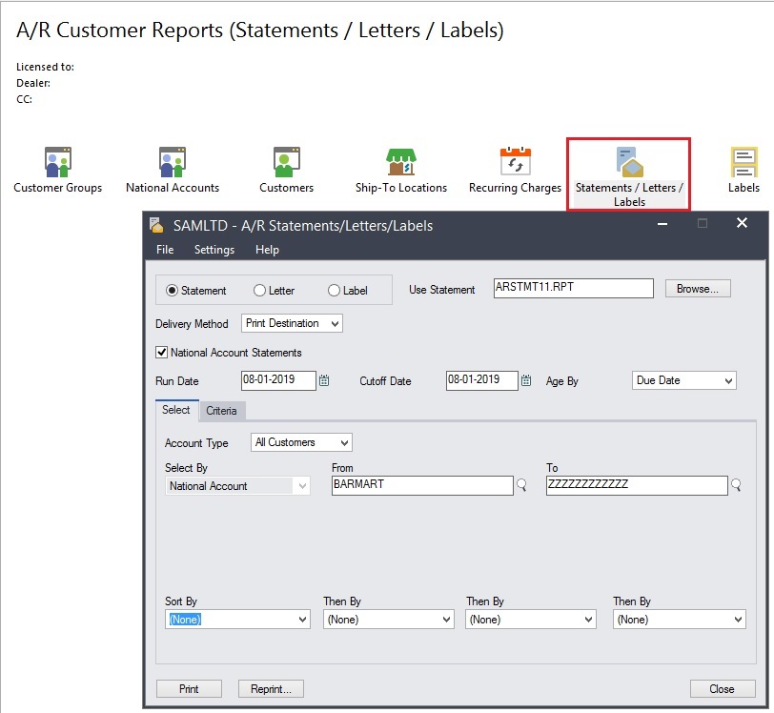The image size is (774, 713).
Task: Click the Run Date input field
Action: (x=278, y=380)
